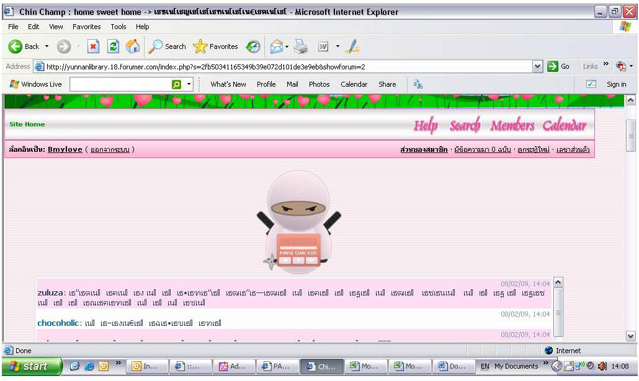Open the Favorites menu

click(86, 27)
